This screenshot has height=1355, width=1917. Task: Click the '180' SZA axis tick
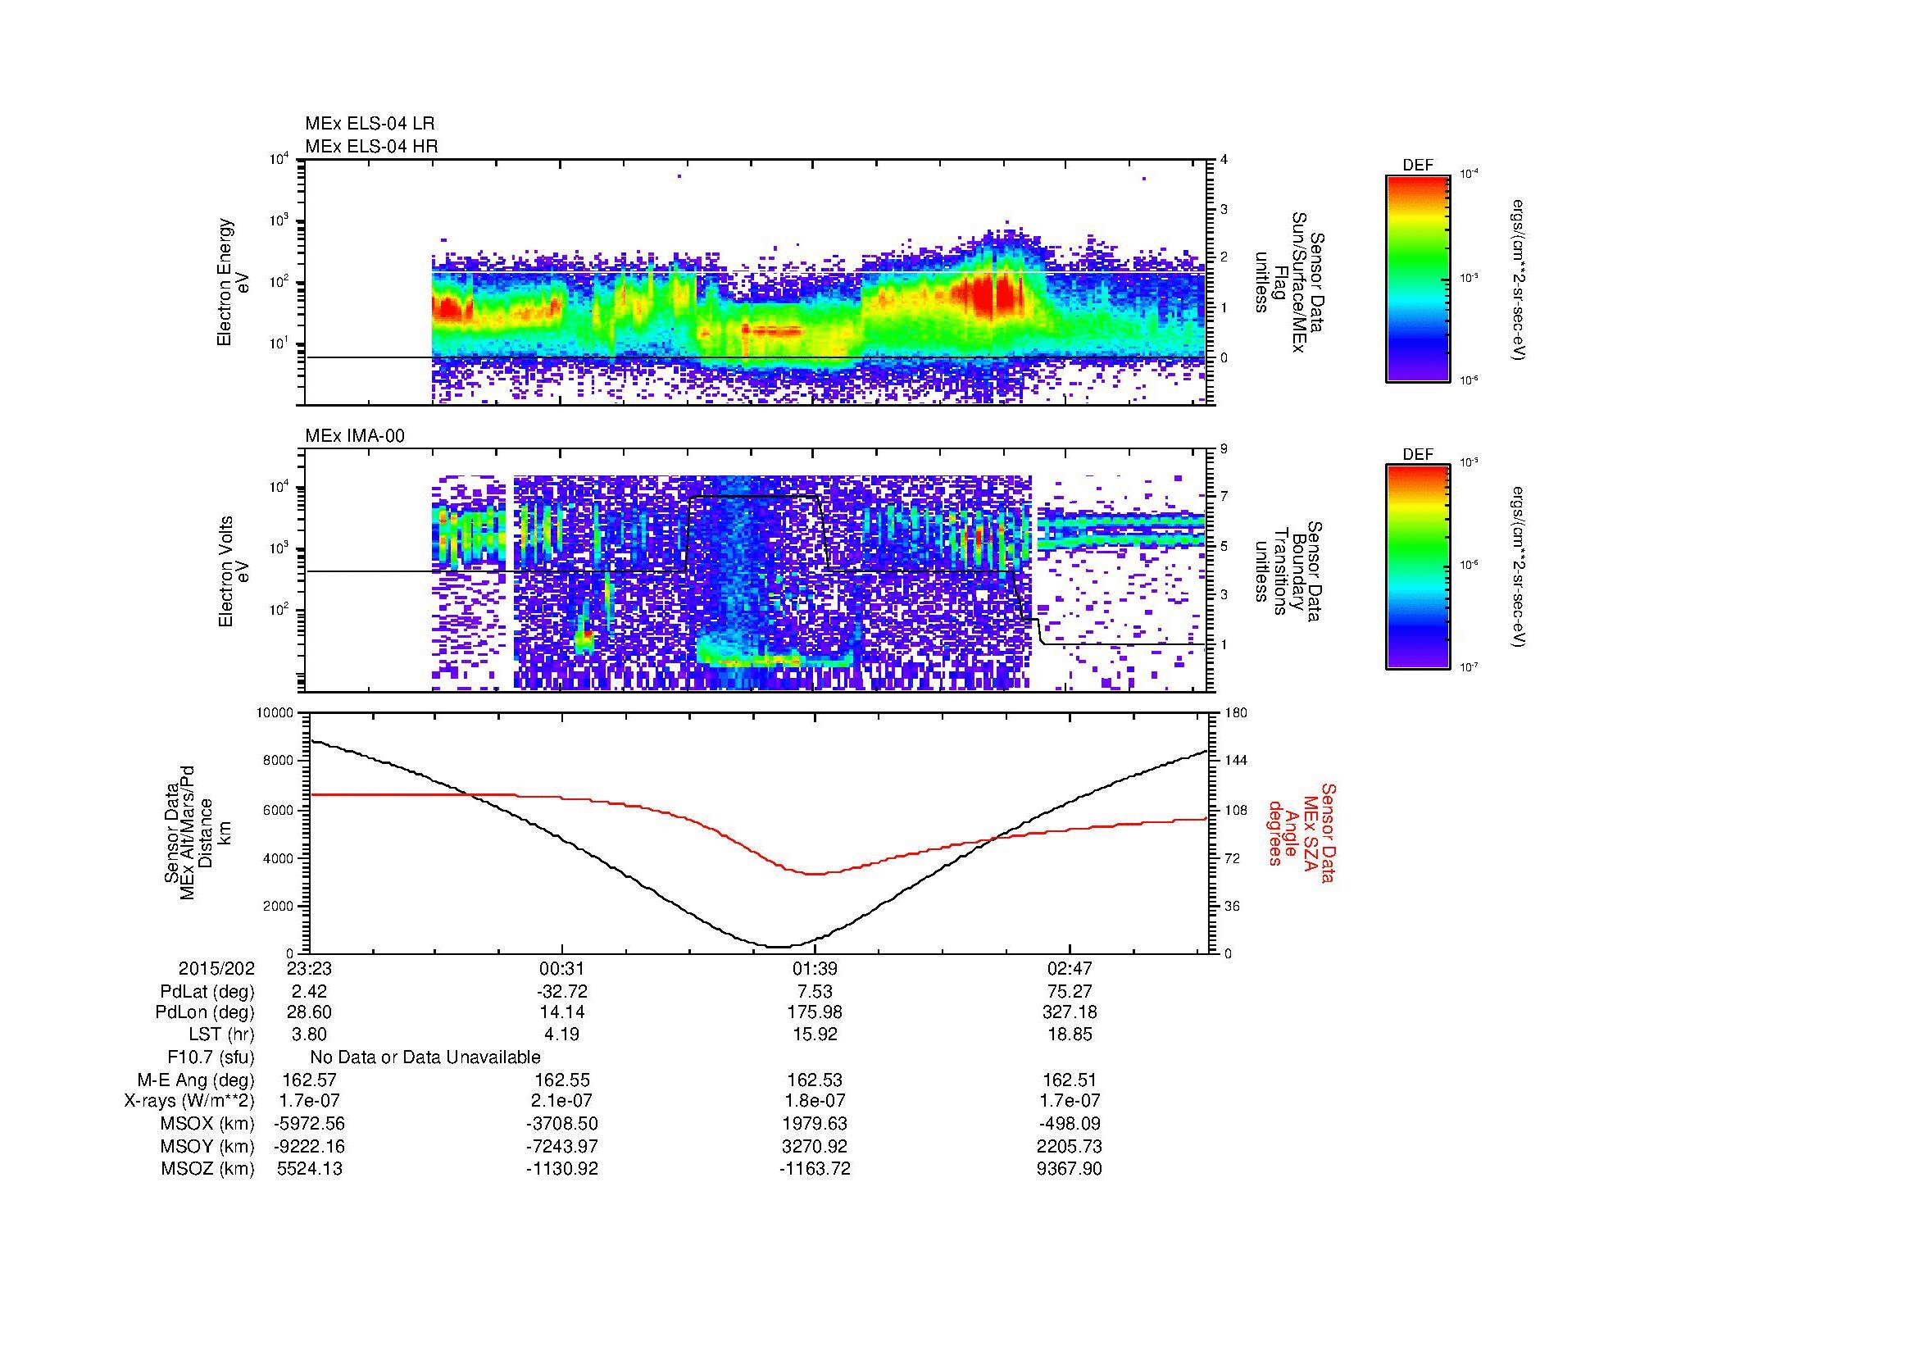tap(1236, 713)
